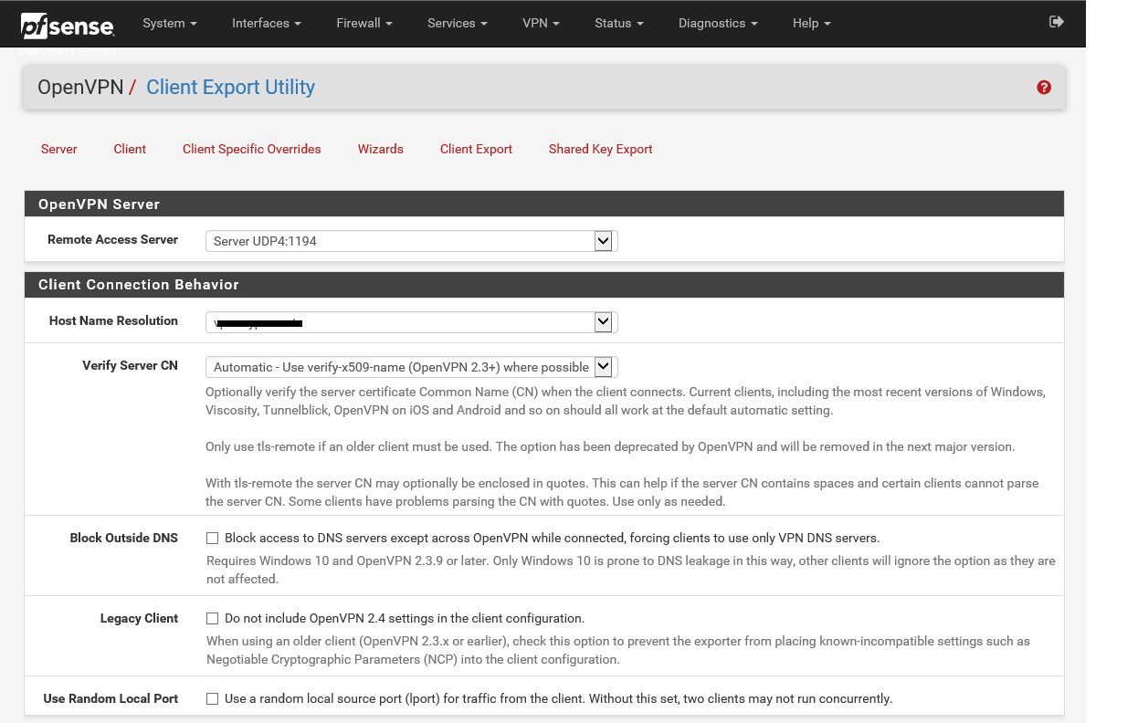The width and height of the screenshot is (1138, 723).
Task: Open the Diagnostics menu
Action: (x=718, y=23)
